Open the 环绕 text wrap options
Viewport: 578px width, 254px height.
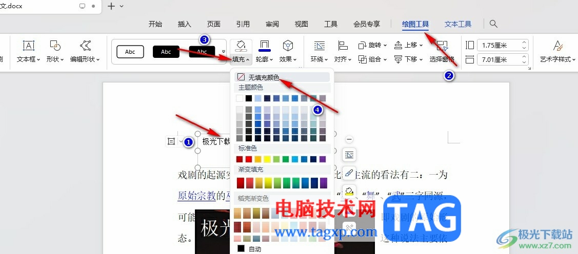click(319, 51)
